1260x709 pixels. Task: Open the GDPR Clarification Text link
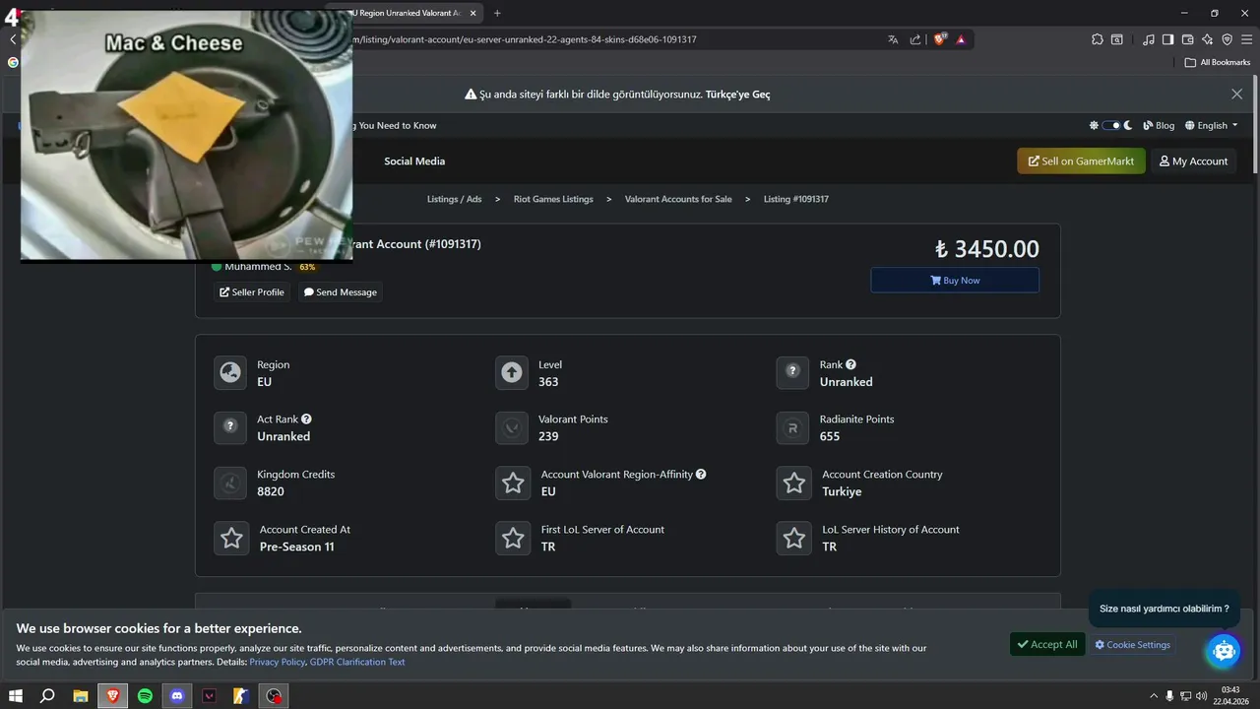pyautogui.click(x=357, y=662)
